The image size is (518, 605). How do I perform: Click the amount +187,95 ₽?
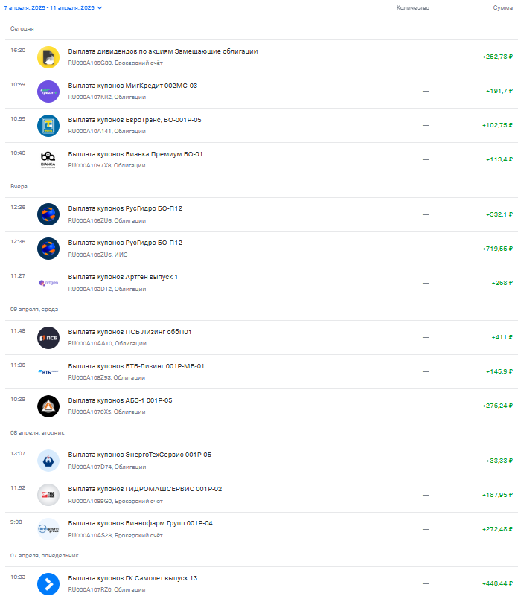coord(497,495)
